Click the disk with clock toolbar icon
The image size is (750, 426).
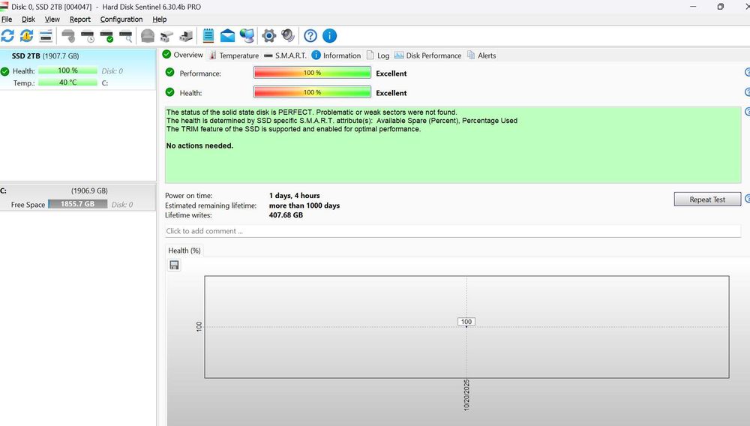click(x=88, y=36)
